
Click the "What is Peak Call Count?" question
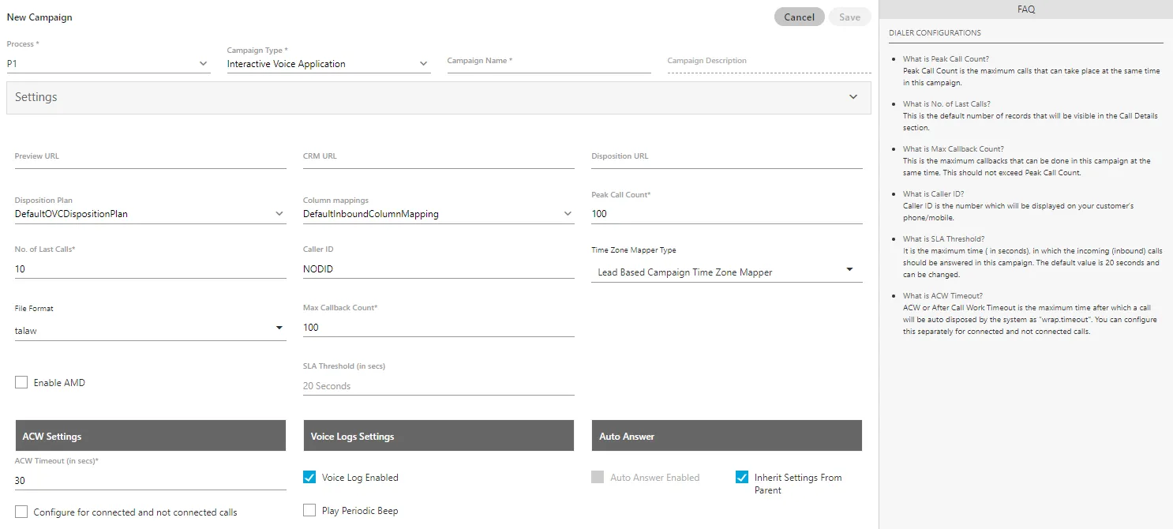coord(946,59)
